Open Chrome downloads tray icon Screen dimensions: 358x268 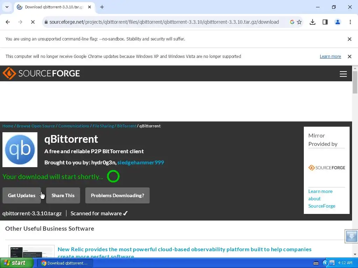[312, 22]
